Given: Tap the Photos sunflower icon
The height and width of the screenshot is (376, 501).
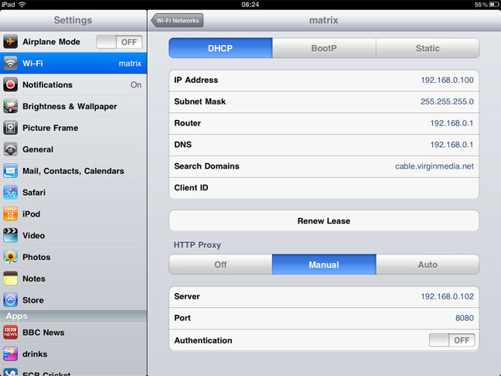Looking at the screenshot, I should point(10,257).
